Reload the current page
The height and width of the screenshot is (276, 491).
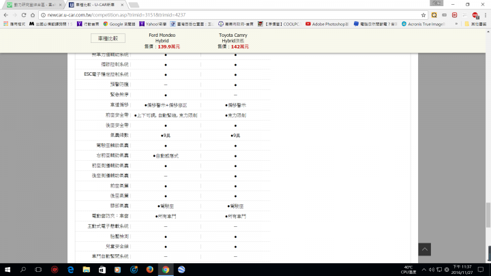[24, 15]
